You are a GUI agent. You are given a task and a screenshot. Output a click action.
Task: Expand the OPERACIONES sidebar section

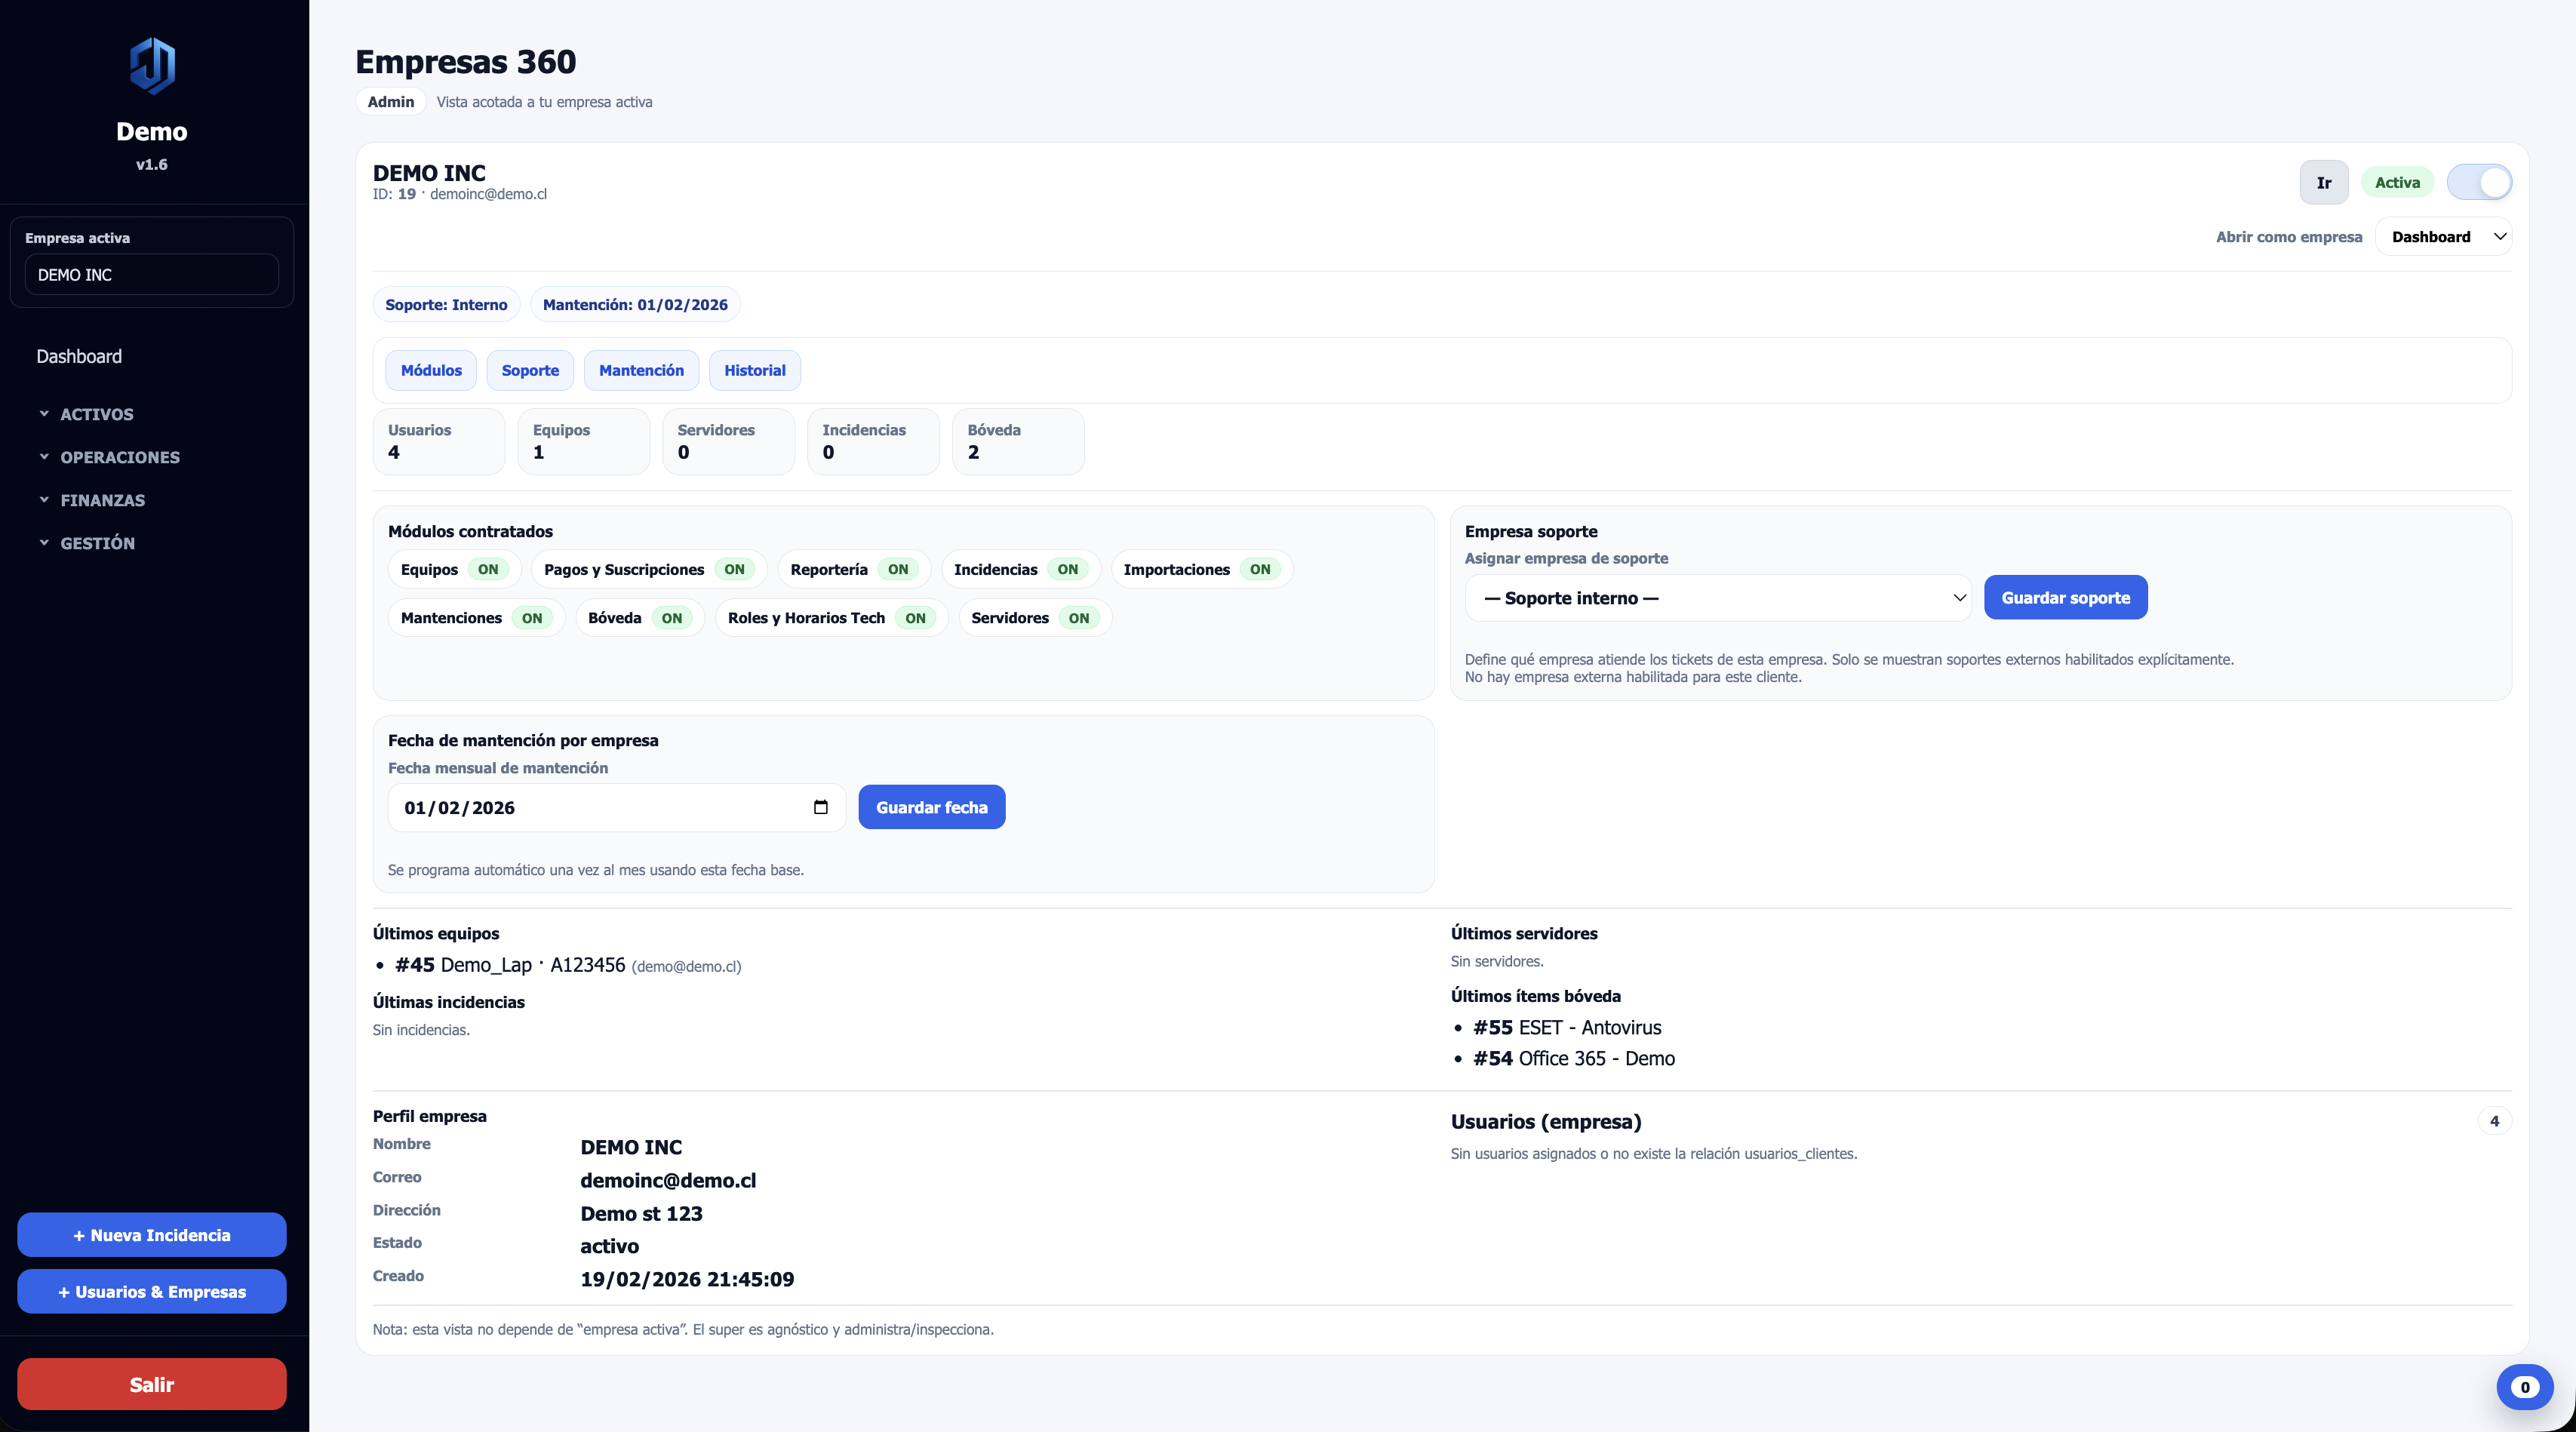120,457
